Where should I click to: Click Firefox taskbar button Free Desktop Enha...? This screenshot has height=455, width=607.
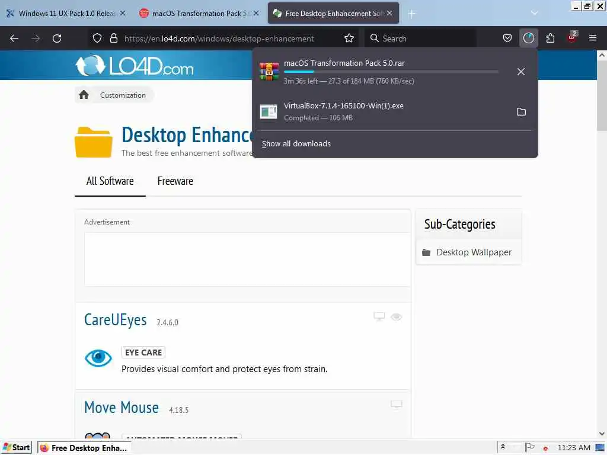(84, 448)
